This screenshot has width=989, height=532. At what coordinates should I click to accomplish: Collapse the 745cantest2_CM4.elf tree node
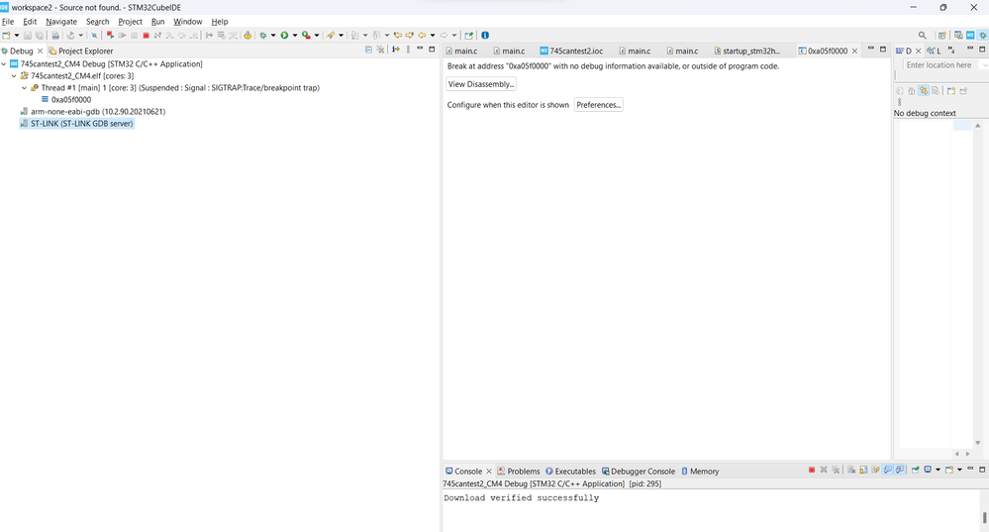coord(14,75)
